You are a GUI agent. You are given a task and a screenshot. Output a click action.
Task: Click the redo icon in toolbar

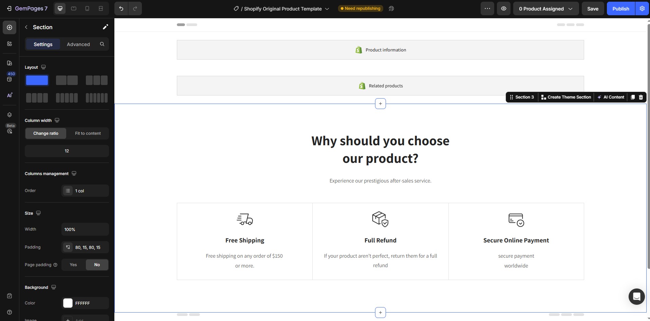pos(135,8)
